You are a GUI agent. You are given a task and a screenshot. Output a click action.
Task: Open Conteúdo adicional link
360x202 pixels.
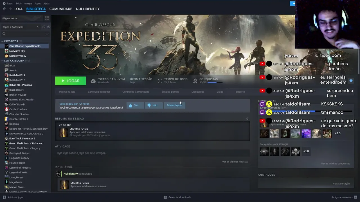point(99,92)
